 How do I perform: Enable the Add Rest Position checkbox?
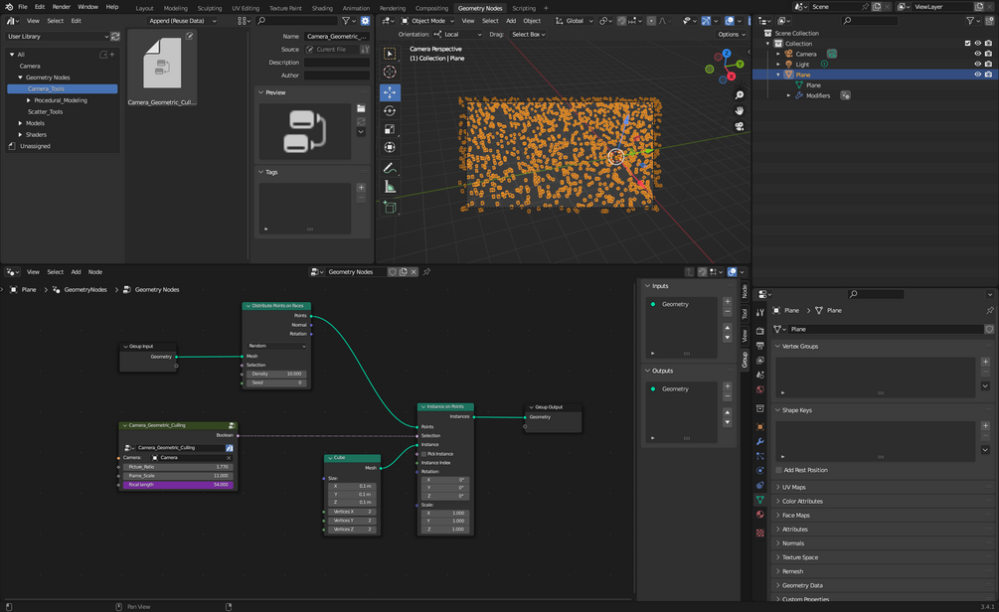pyautogui.click(x=778, y=470)
